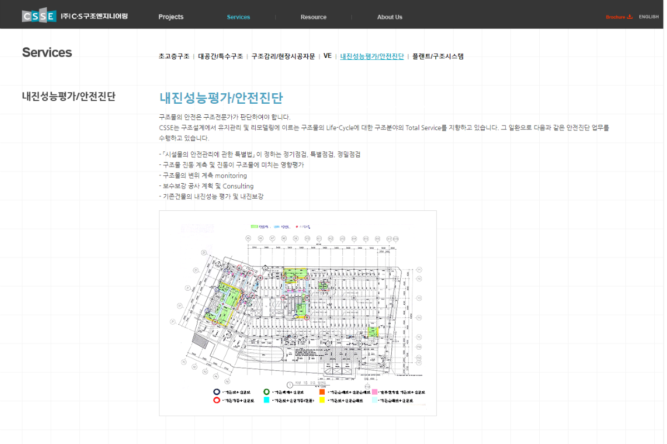This screenshot has width=667, height=444.
Task: Click the Brochure download icon
Action: pyautogui.click(x=630, y=17)
